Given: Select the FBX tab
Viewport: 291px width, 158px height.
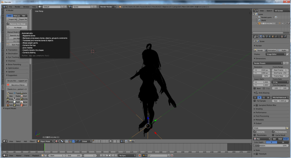Looking at the screenshot, I should 24,16.
